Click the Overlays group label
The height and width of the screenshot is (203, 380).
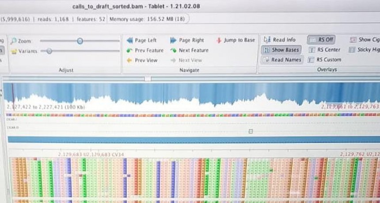coord(327,69)
